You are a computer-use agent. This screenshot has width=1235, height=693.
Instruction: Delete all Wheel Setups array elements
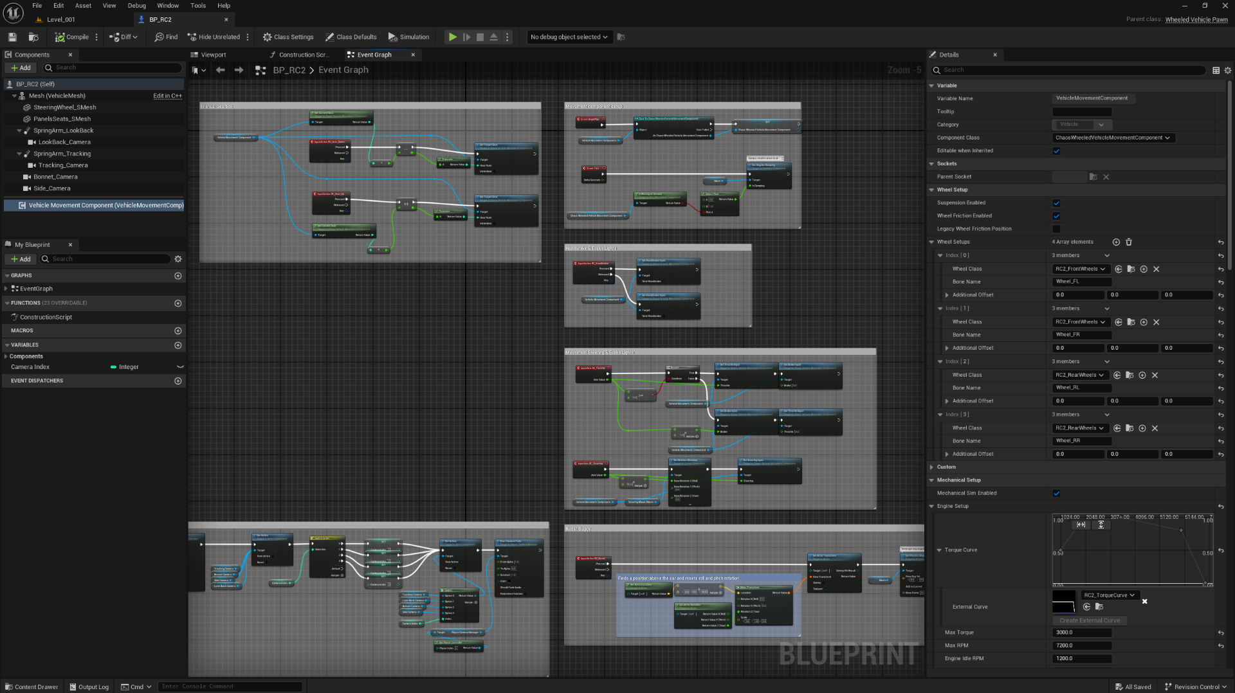pyautogui.click(x=1129, y=242)
